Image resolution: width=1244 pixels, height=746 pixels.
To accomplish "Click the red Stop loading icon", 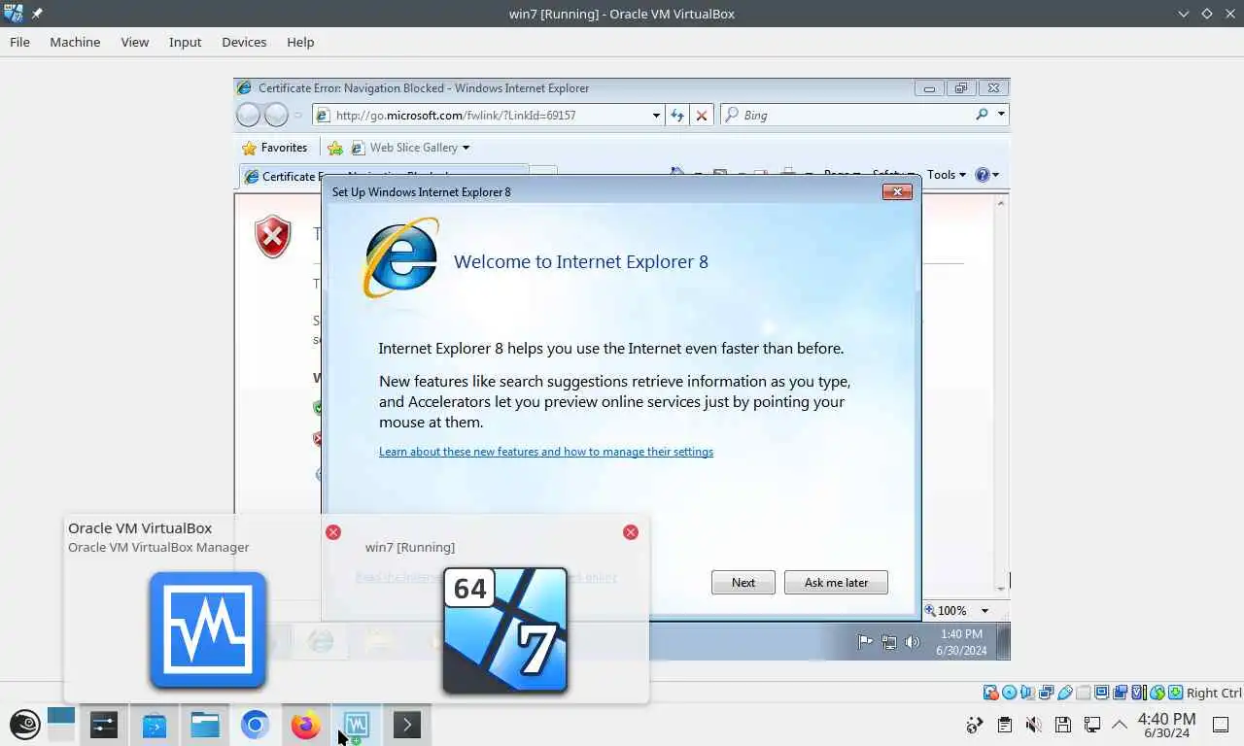I will click(x=702, y=115).
